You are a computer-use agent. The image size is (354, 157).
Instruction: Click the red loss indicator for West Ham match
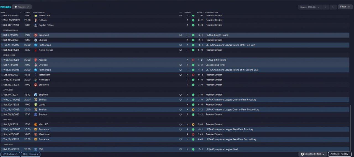click(x=193, y=134)
